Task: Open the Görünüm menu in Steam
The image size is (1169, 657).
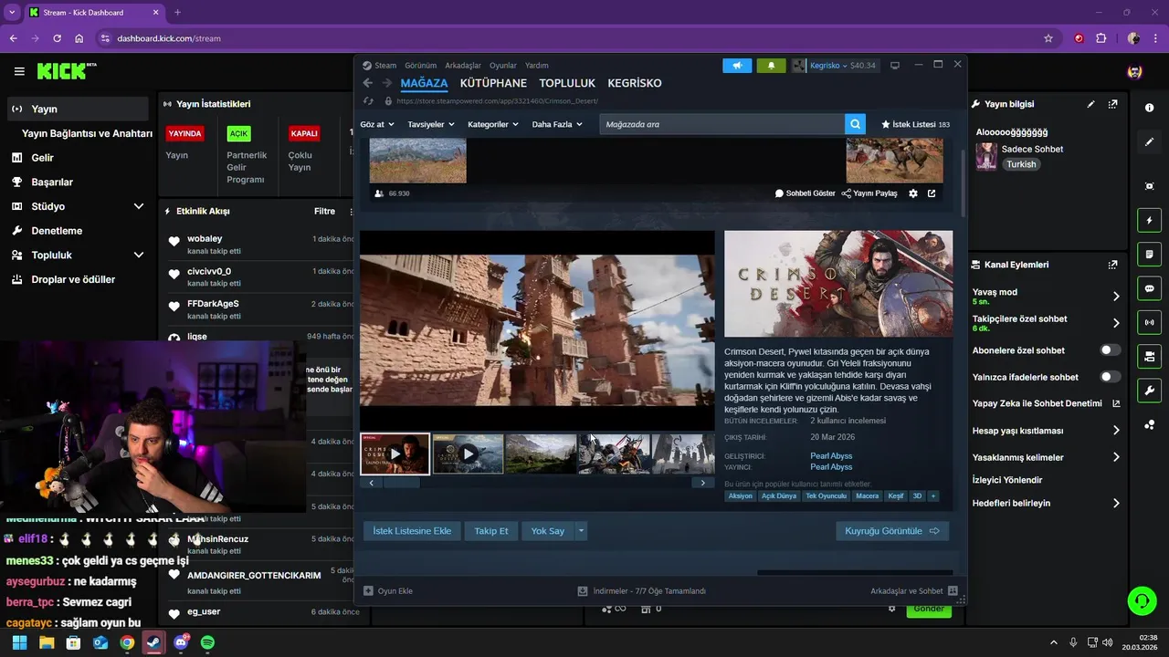Action: pos(421,66)
